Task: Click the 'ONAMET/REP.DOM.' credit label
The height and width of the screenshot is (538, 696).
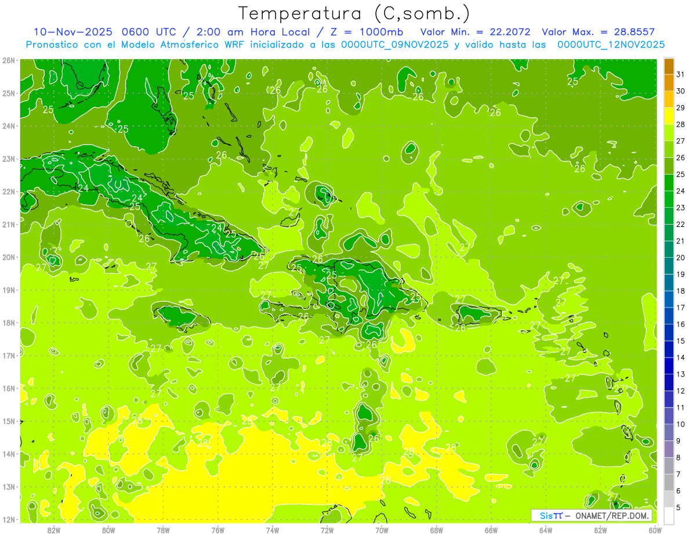Action: click(611, 515)
